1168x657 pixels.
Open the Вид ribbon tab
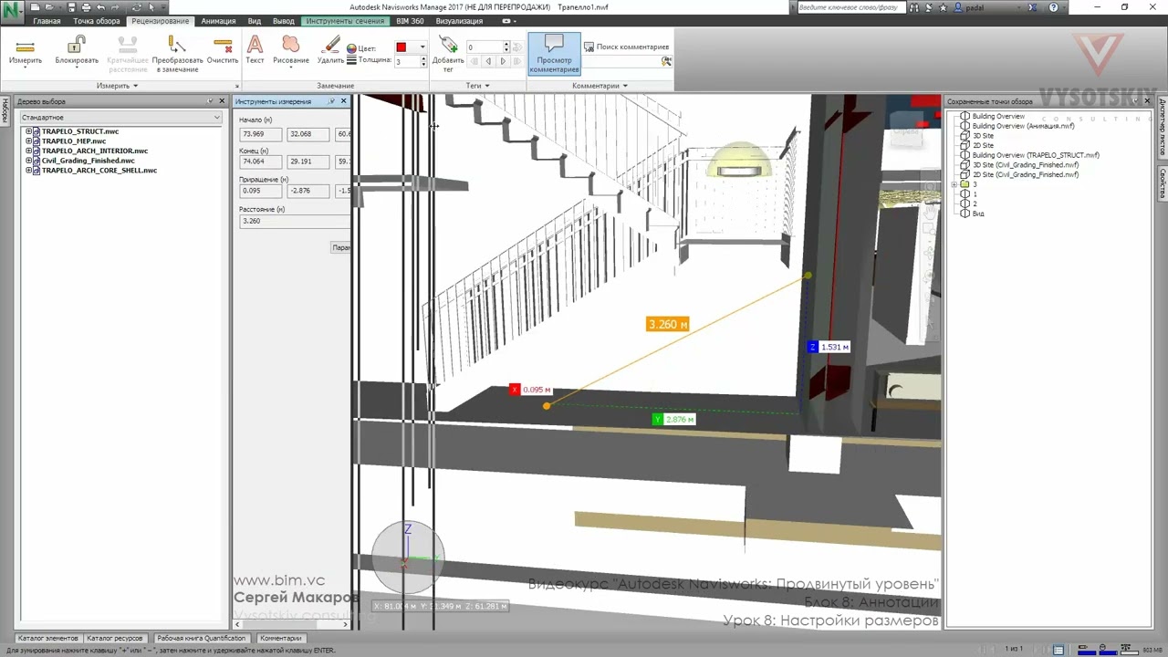[255, 21]
